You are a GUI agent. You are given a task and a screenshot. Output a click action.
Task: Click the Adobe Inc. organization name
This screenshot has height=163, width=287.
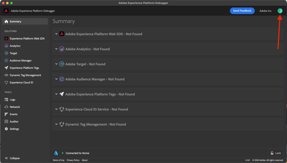pos(266,11)
